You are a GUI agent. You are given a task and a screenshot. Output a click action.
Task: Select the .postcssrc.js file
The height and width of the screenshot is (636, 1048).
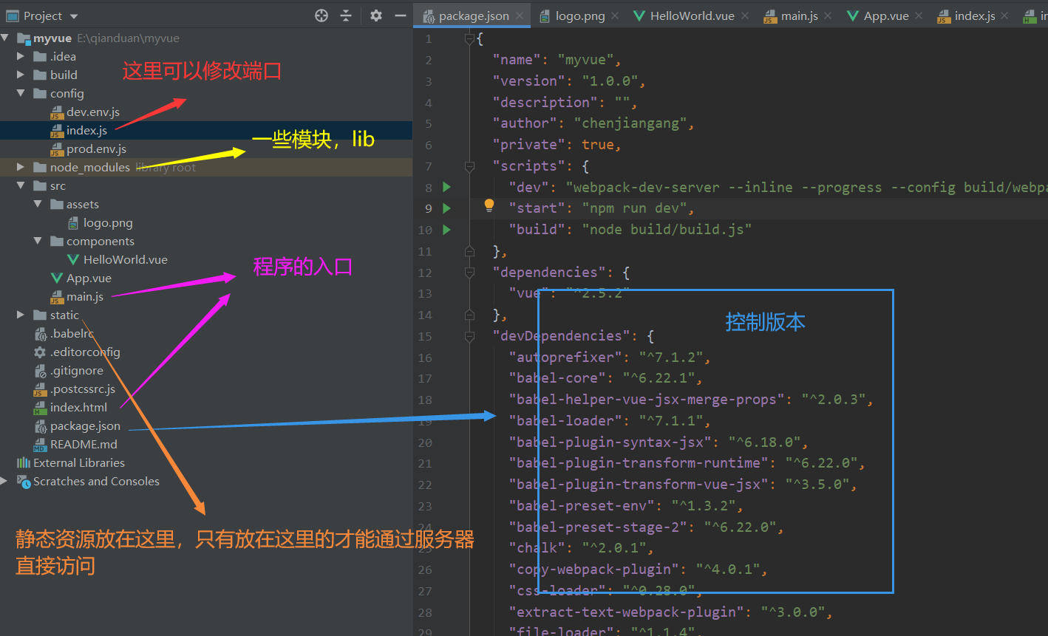(x=83, y=389)
